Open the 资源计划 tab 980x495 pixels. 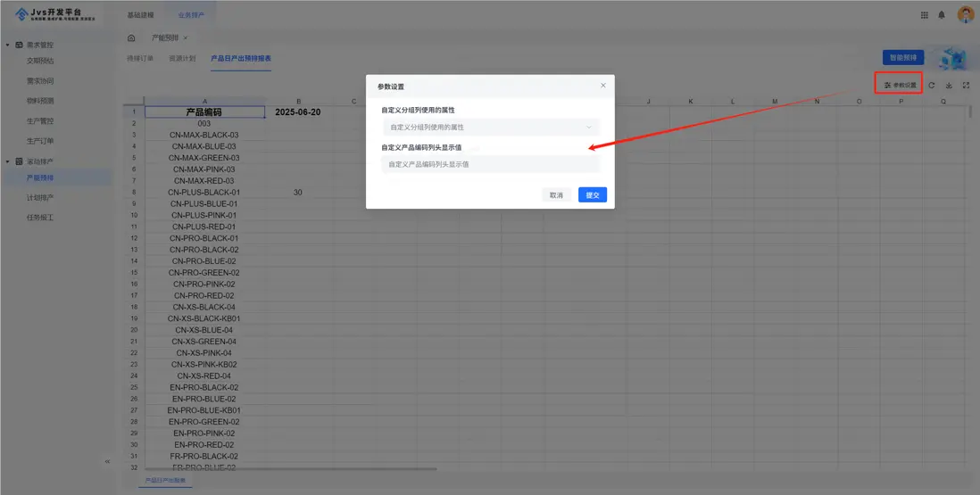182,59
